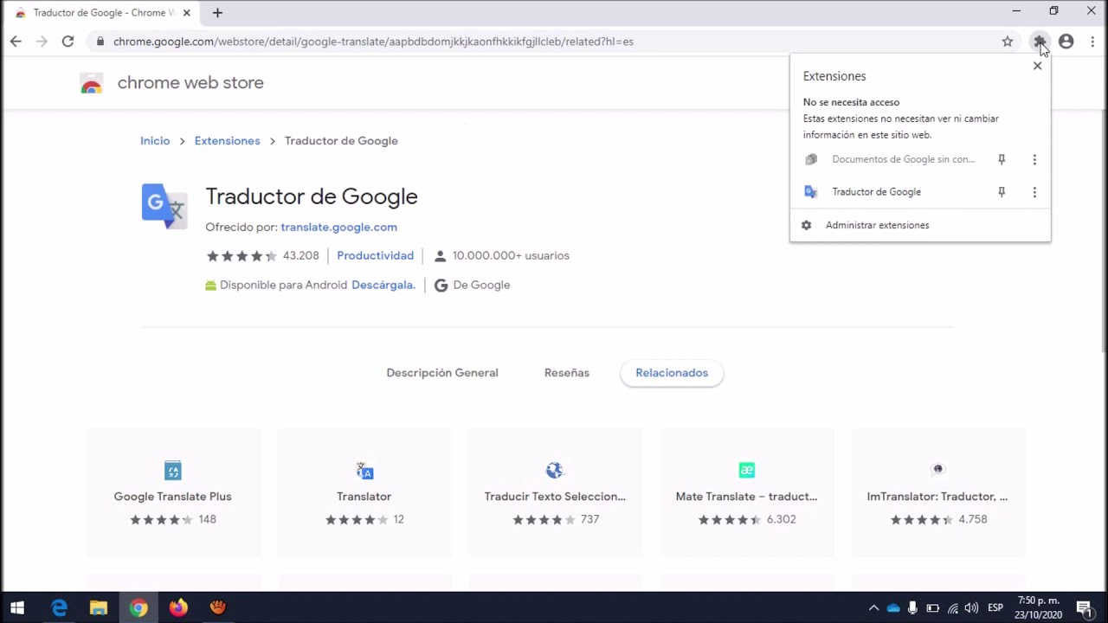1108x623 pixels.
Task: Open Firefox from the taskbar
Action: pyautogui.click(x=178, y=608)
